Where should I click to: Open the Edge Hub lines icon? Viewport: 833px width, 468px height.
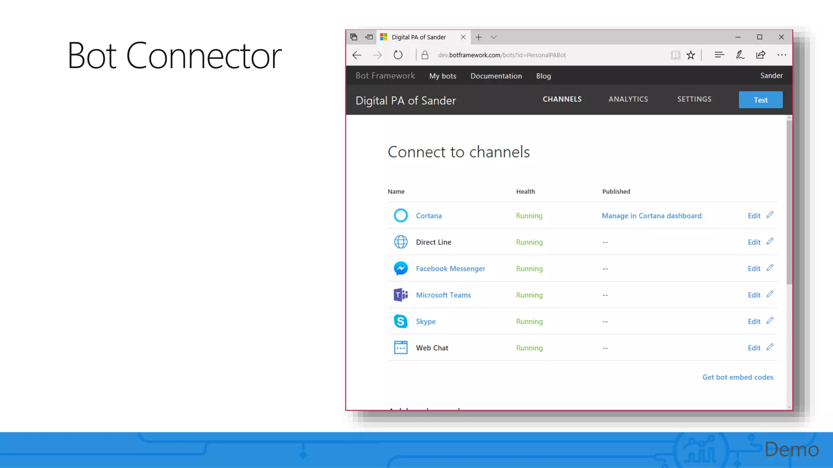719,55
